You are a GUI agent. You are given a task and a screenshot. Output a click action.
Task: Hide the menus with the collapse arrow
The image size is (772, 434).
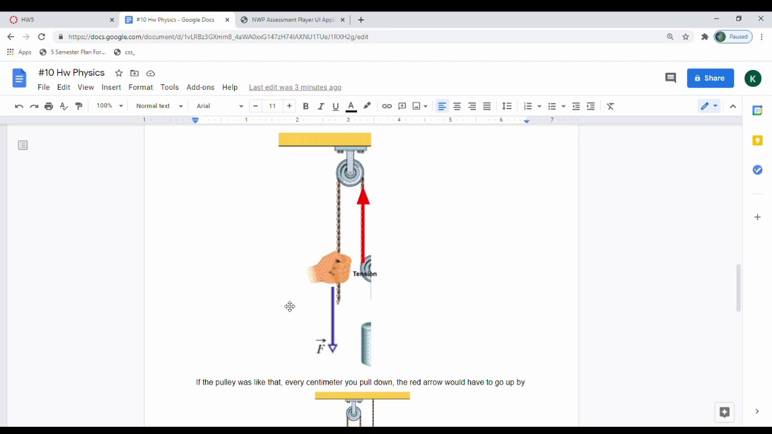point(733,106)
